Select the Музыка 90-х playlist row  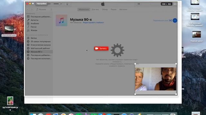(x=39, y=52)
